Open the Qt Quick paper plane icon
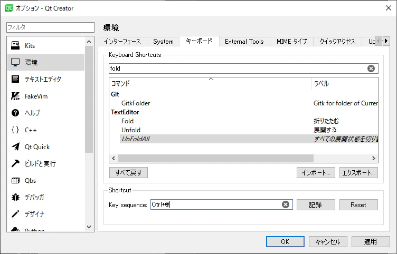The image size is (397, 254). click(x=15, y=146)
